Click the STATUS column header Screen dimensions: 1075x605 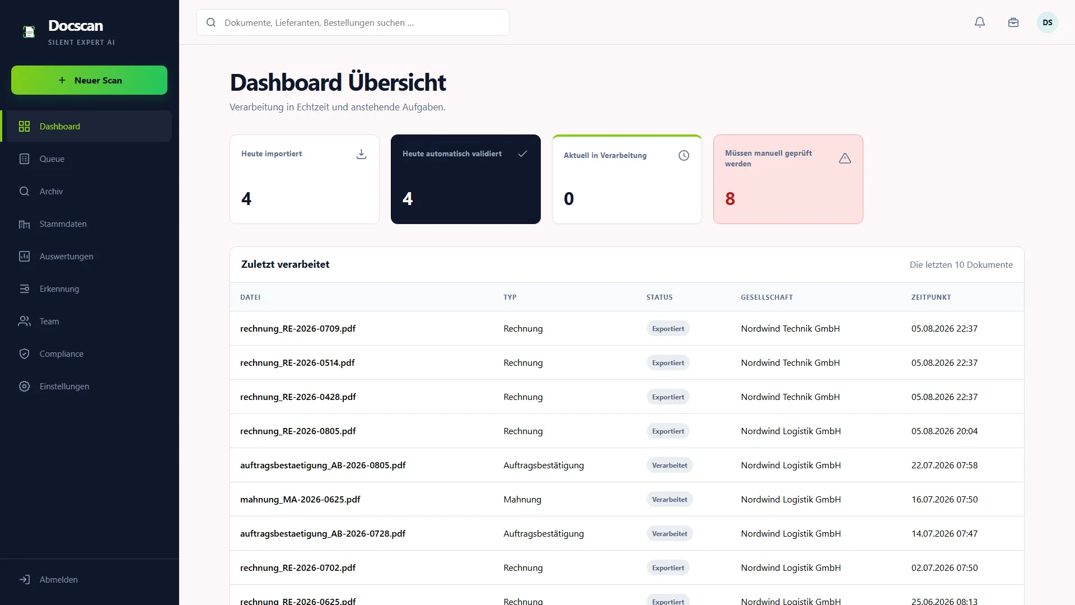660,297
